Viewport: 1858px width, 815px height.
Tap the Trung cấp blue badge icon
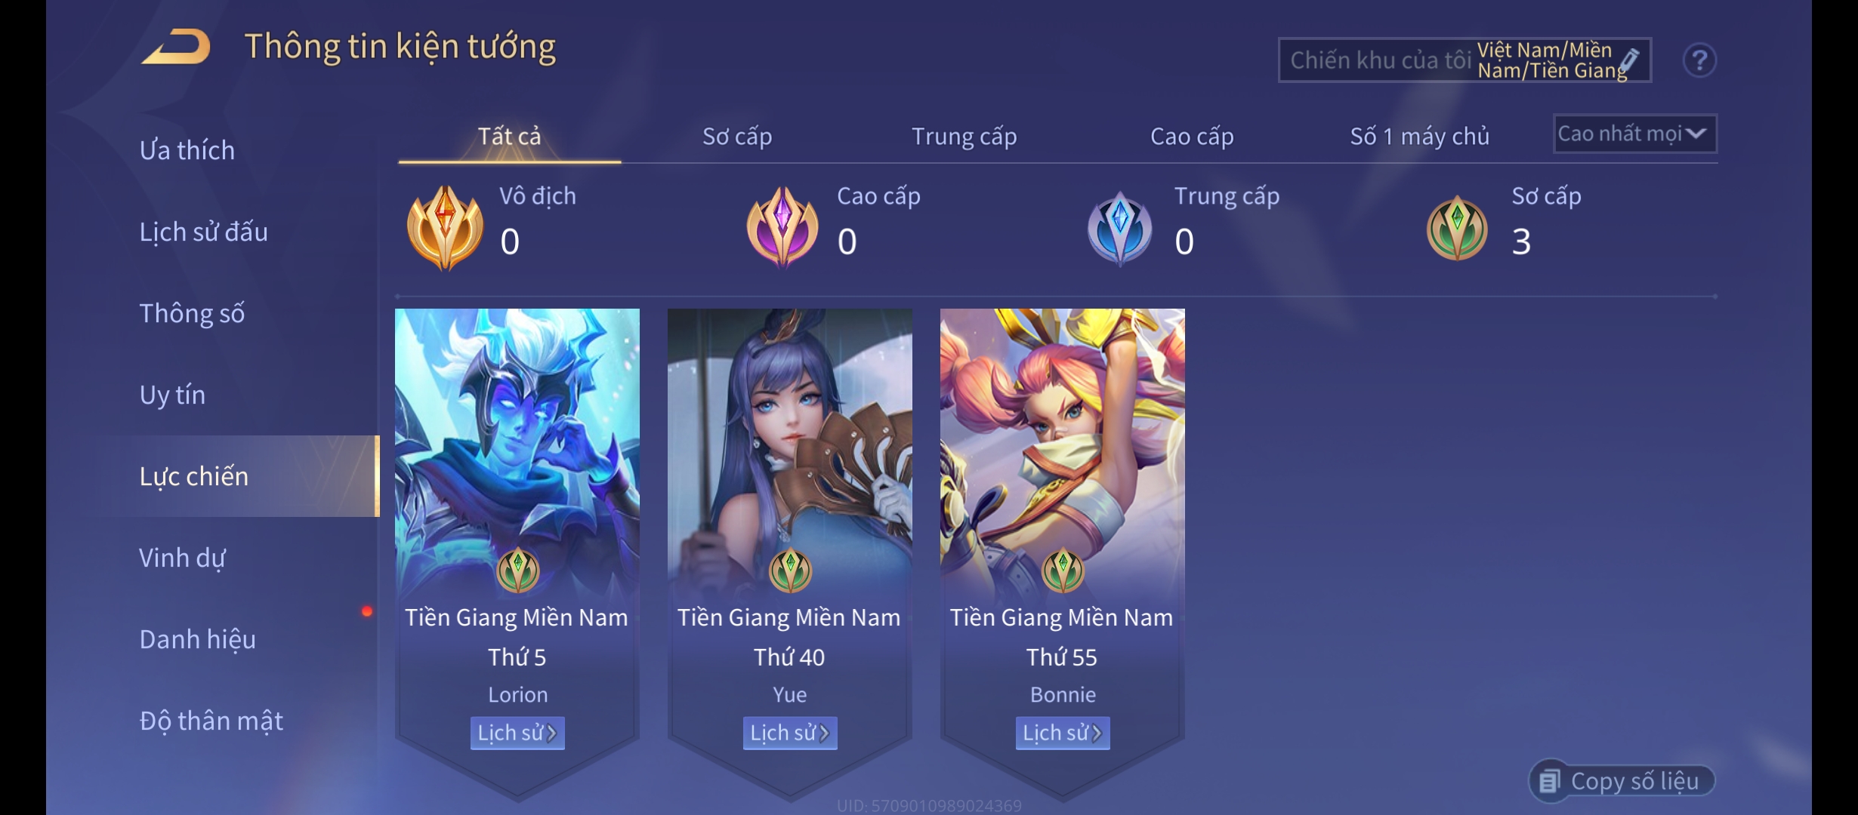pyautogui.click(x=1119, y=228)
